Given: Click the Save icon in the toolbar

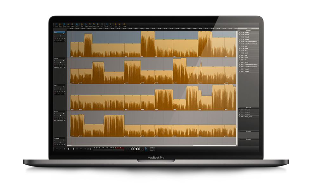Looking at the screenshot, I should coord(64,24).
